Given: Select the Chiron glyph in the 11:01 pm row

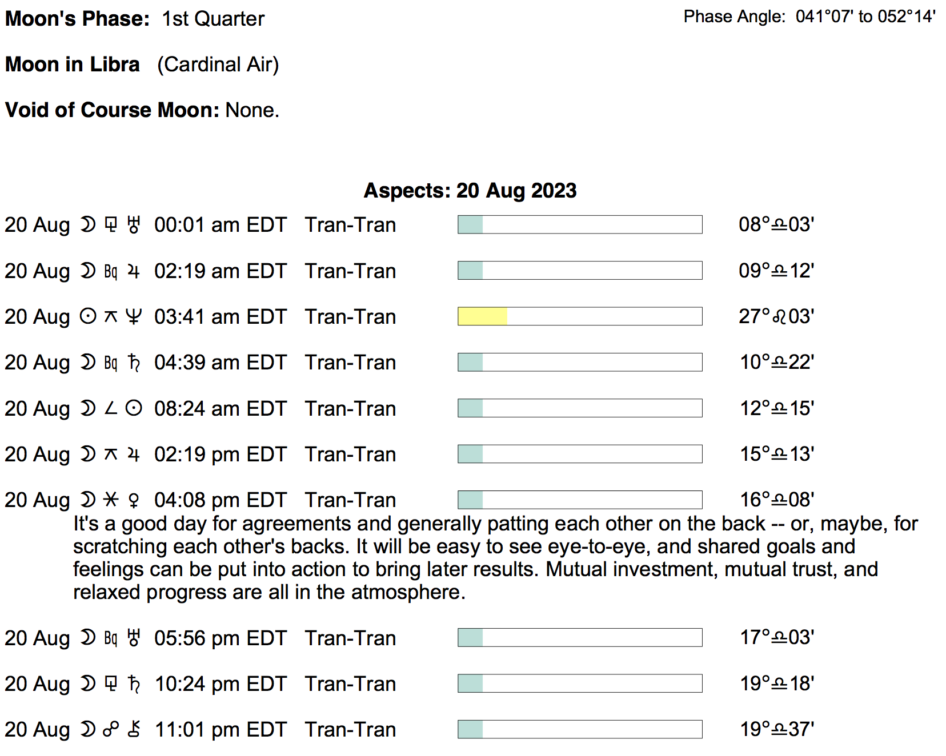Looking at the screenshot, I should click(134, 730).
